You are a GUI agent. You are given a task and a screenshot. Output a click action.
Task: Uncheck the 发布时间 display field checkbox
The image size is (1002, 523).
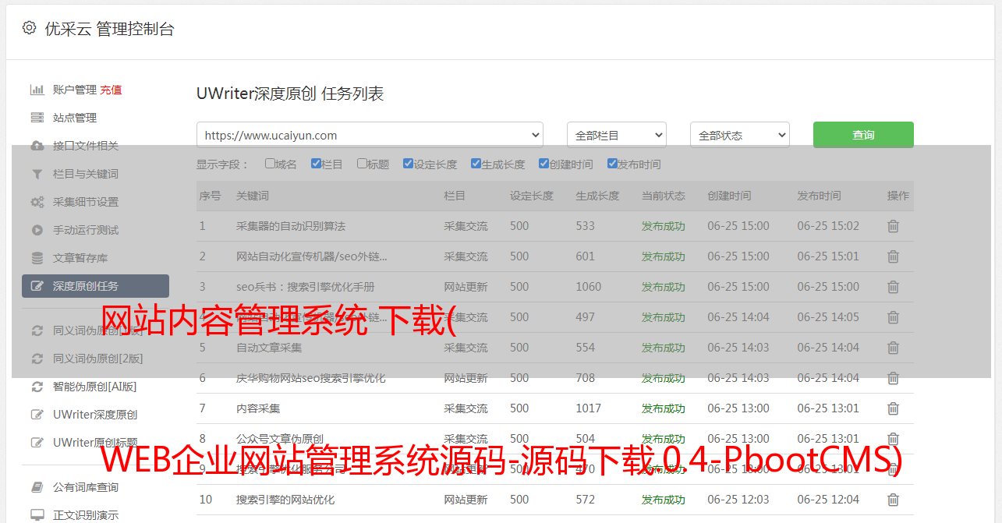611,164
